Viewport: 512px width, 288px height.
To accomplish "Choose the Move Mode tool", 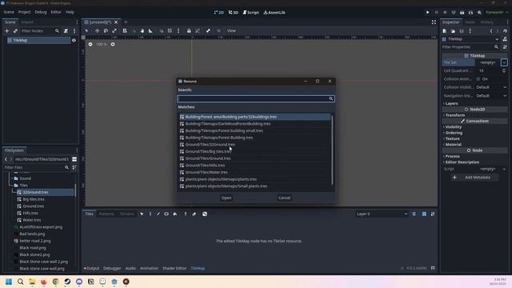I will [x=97, y=30].
